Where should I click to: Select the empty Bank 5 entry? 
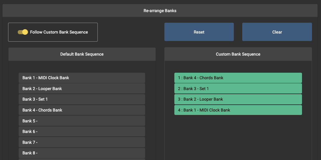(x=82, y=121)
